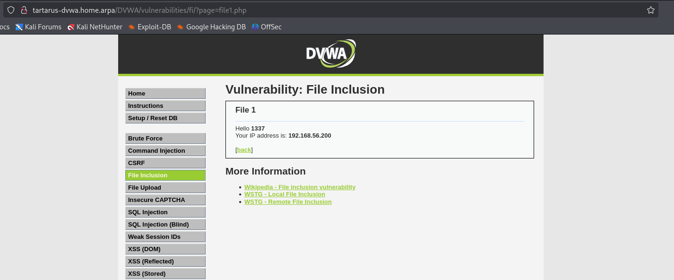
Task: Click the padlock site security icon
Action: [25, 9]
